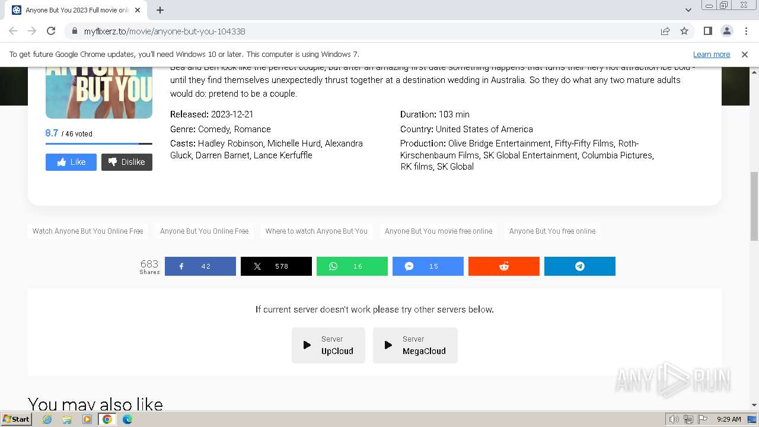Open the Windows Start menu
The image size is (759, 427).
[x=17, y=419]
